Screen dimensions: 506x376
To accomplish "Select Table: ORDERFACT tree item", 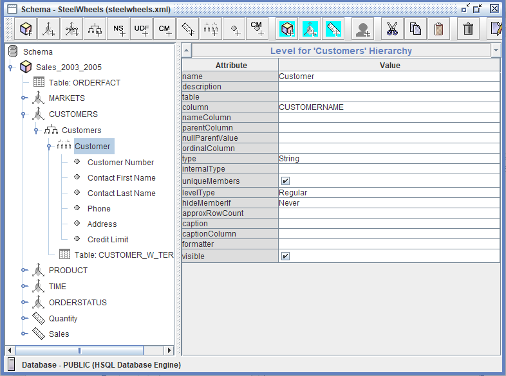I will coord(84,83).
